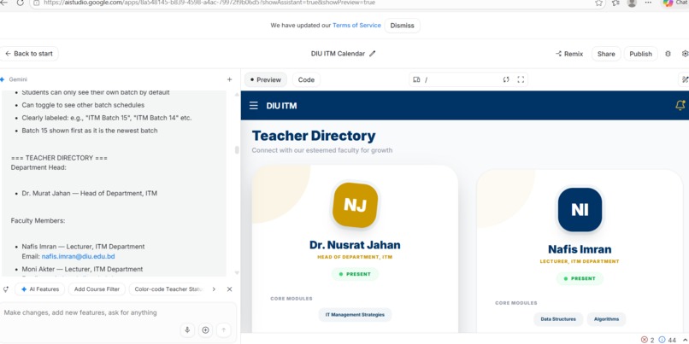
Task: Select the IT Management Strategies module tag
Action: pyautogui.click(x=355, y=315)
